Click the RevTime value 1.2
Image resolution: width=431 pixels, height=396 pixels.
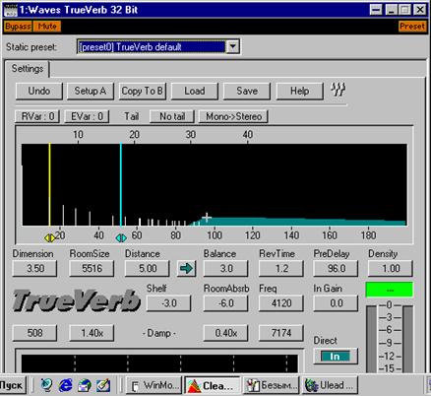tap(281, 269)
